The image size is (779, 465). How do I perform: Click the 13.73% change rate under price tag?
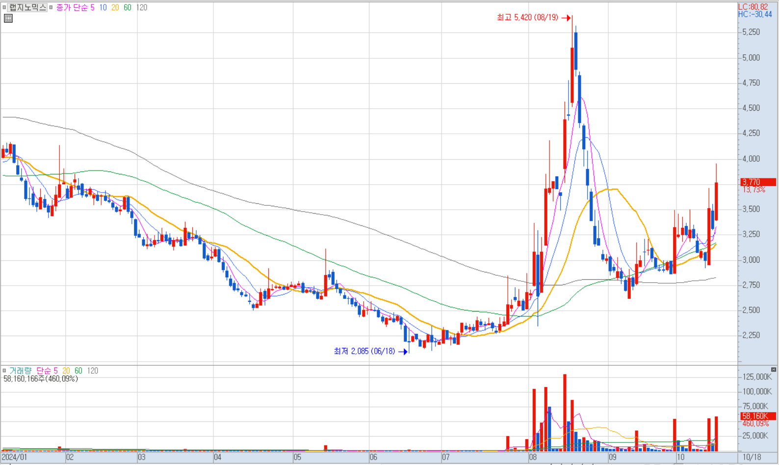[x=754, y=190]
